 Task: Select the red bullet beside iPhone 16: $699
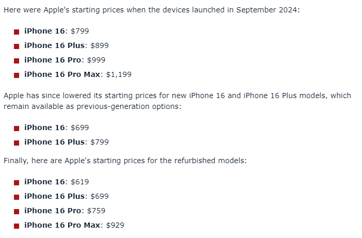pyautogui.click(x=17, y=128)
